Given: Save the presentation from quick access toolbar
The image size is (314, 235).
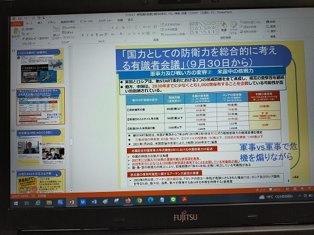Looking at the screenshot, I should pos(20,18).
